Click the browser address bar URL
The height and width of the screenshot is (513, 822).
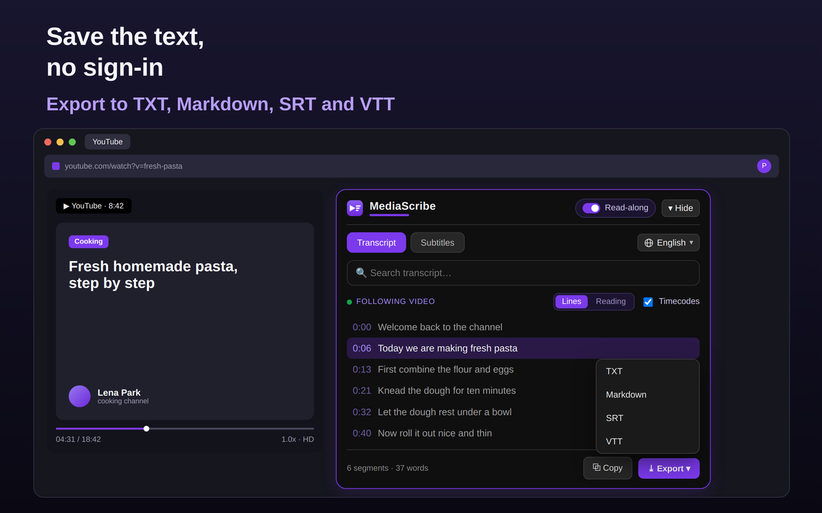coord(123,166)
